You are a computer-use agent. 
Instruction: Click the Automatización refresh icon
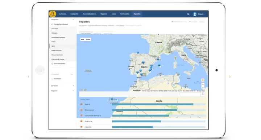click(x=52, y=64)
